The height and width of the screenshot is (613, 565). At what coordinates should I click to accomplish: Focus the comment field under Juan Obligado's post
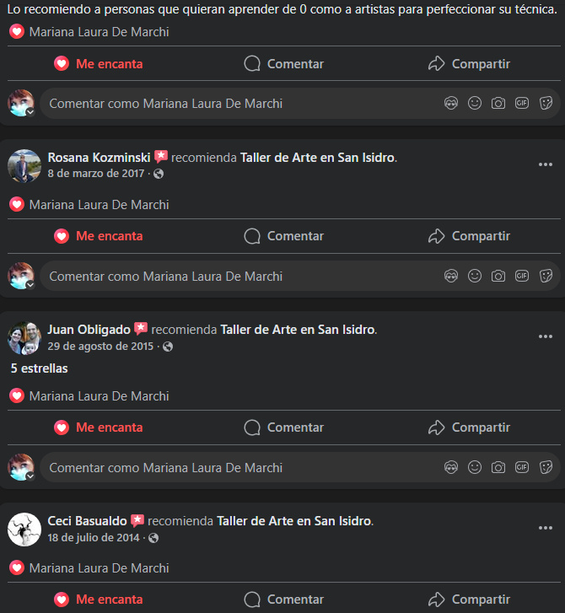(x=242, y=468)
